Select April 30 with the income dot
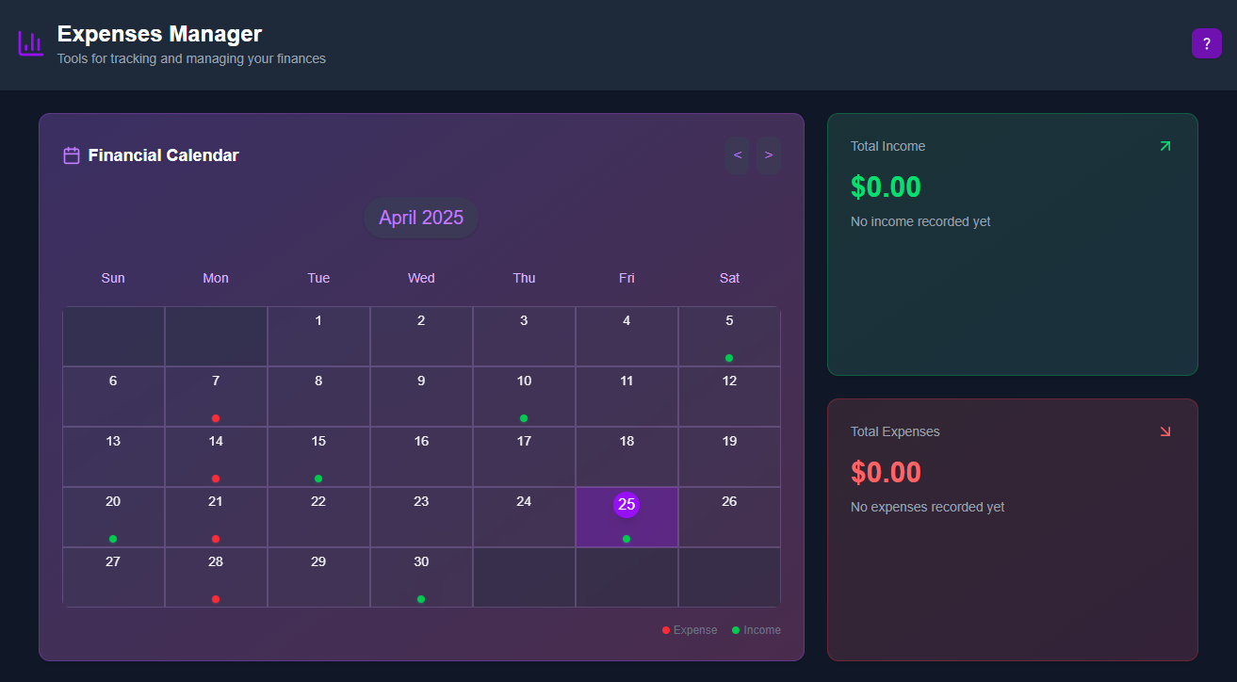Screen dimensions: 1237x682 point(421,577)
